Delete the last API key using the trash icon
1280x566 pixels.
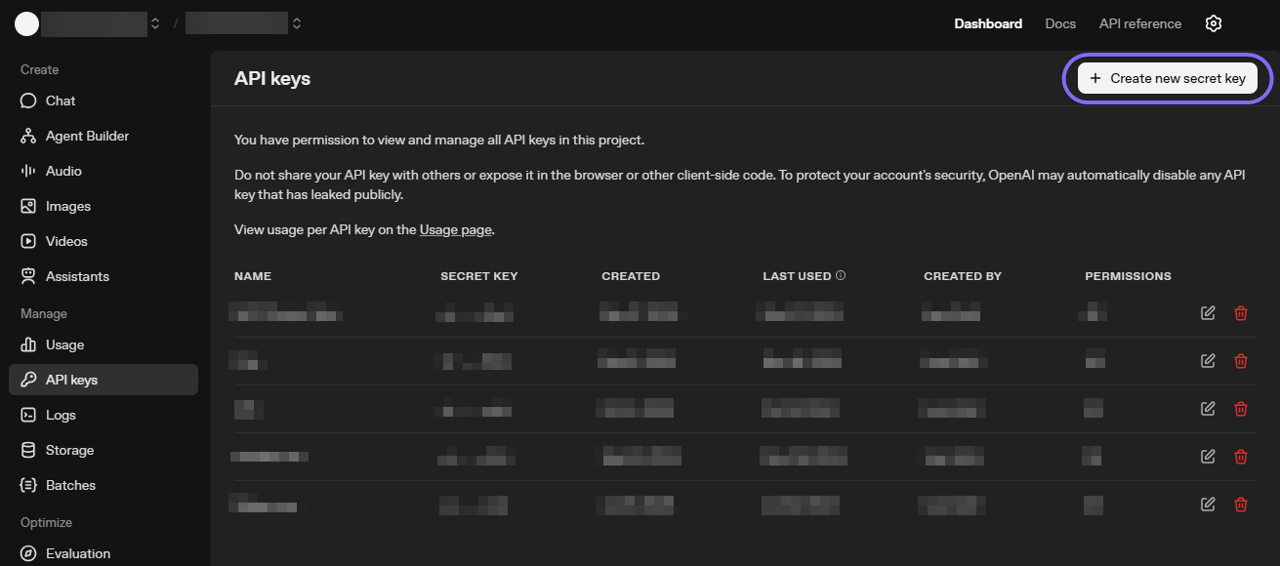click(1240, 505)
